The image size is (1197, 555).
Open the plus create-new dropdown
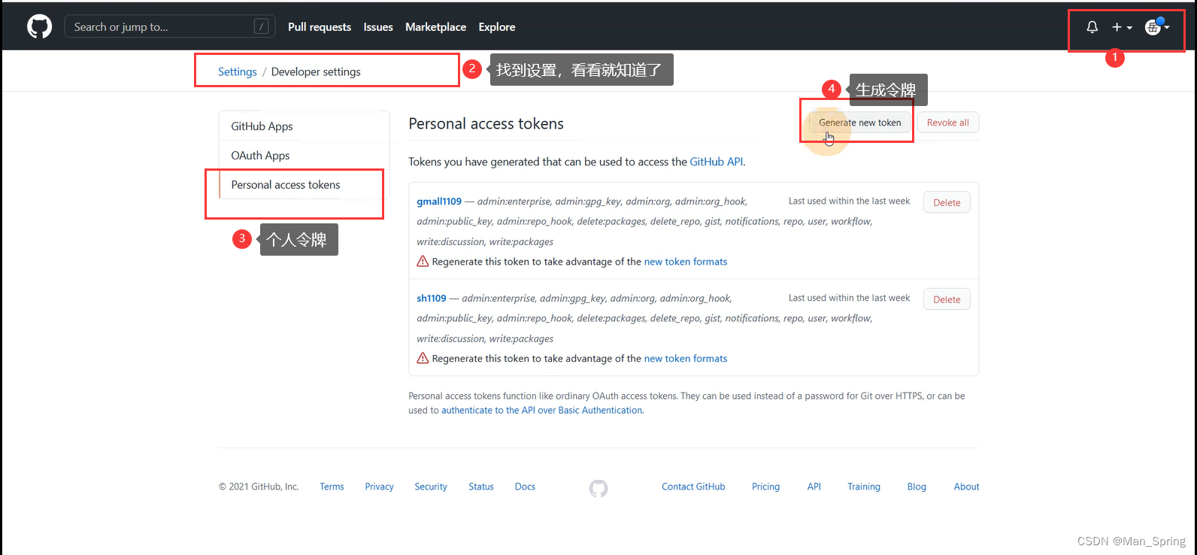point(1122,27)
